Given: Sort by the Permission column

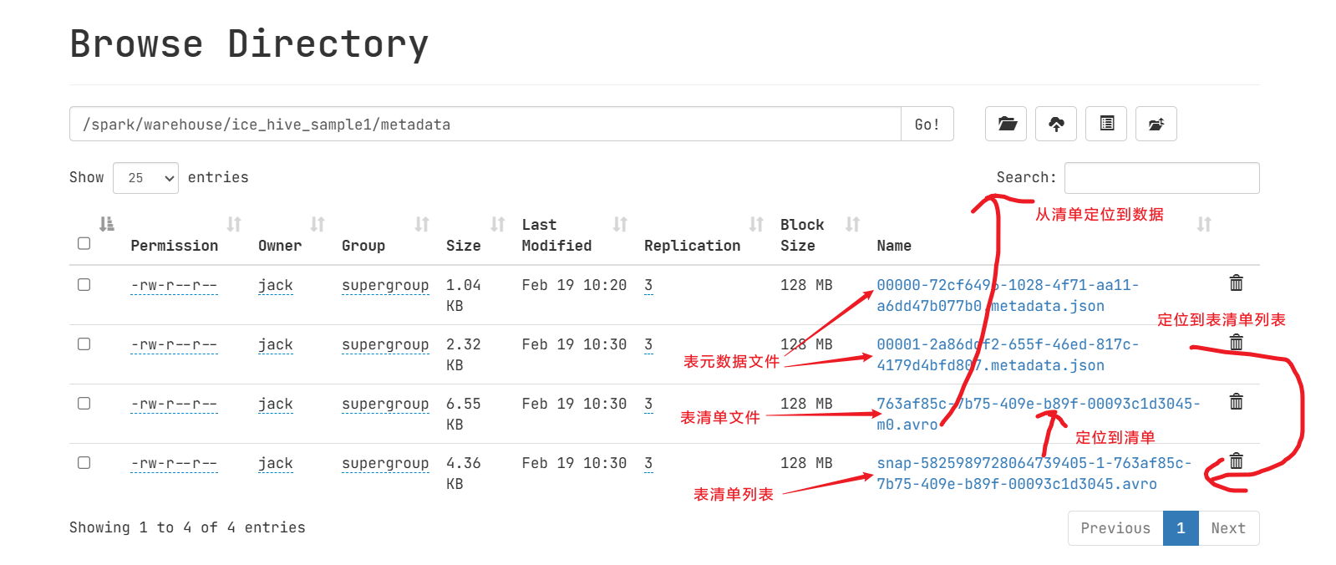Looking at the screenshot, I should 185,235.
